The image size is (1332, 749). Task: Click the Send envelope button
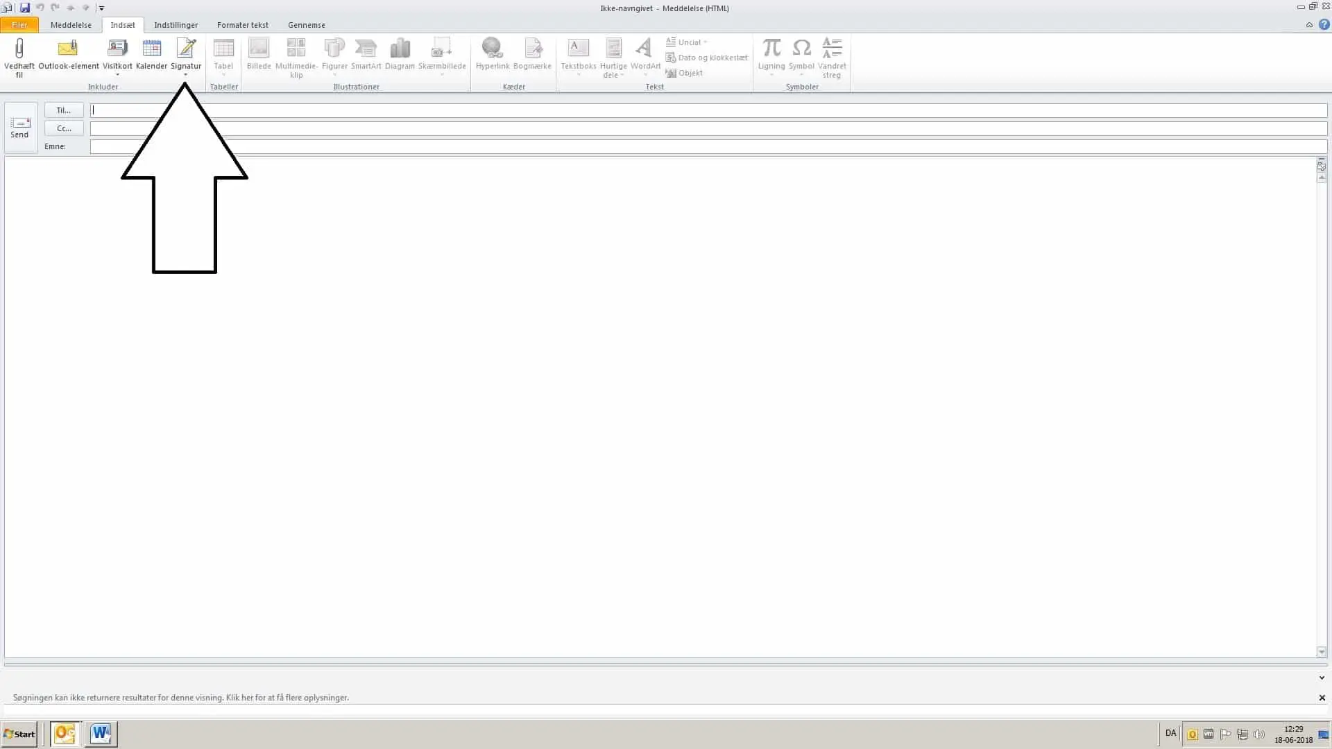pos(20,128)
